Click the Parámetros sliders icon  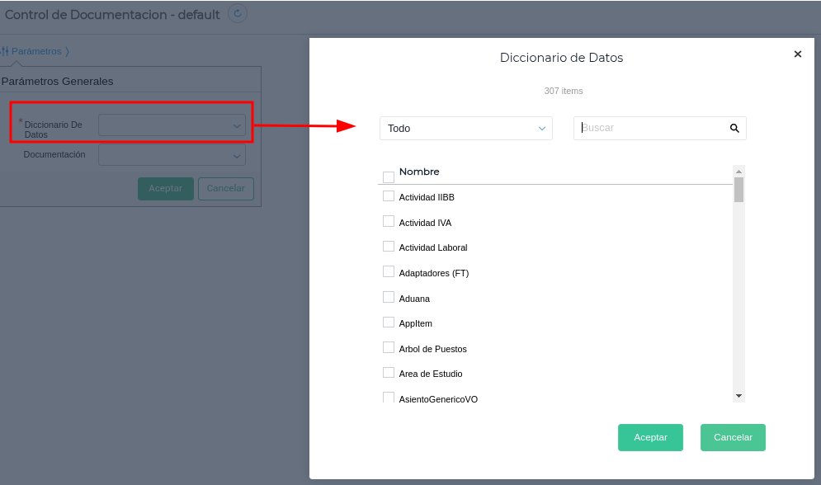click(4, 51)
